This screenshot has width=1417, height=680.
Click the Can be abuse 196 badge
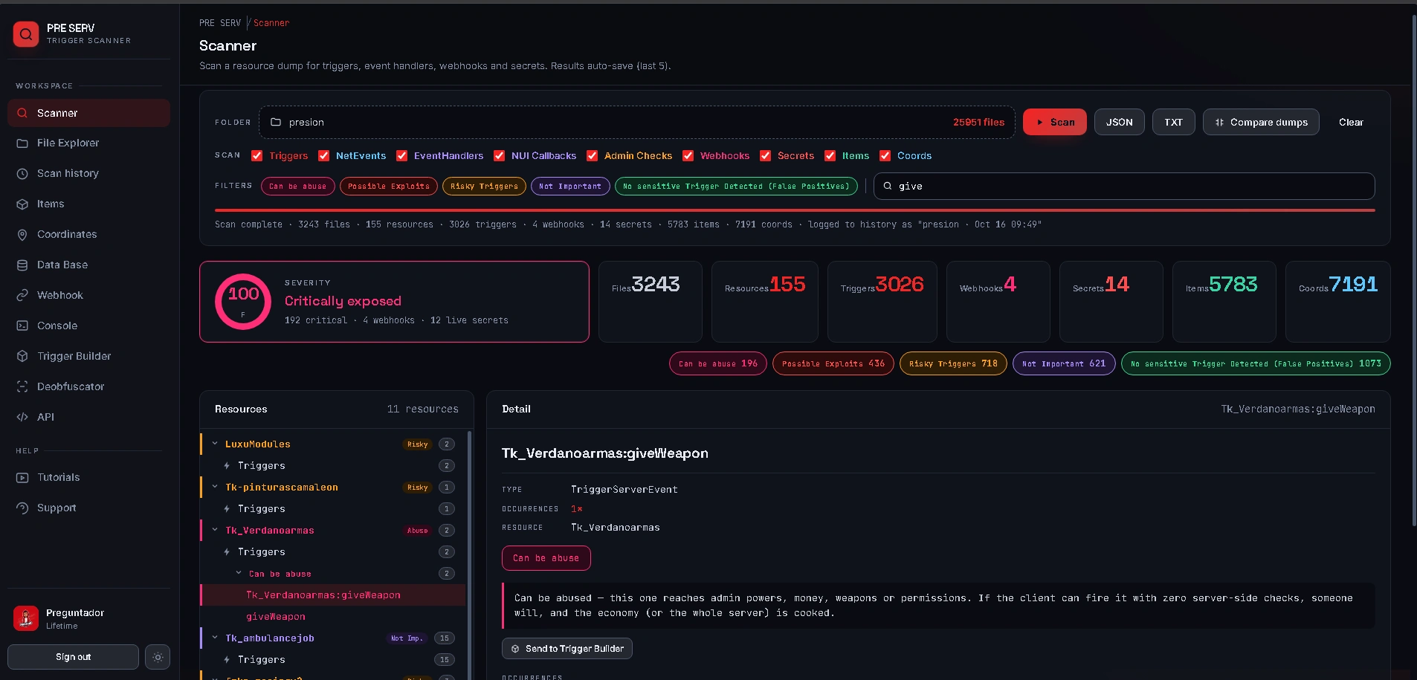click(717, 363)
